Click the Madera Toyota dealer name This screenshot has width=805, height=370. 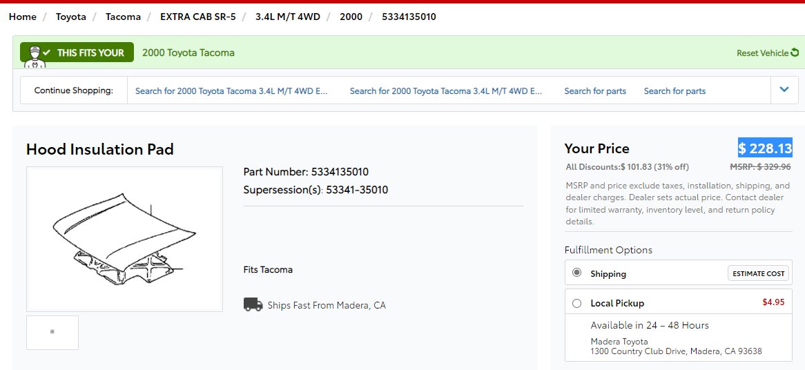pos(619,341)
